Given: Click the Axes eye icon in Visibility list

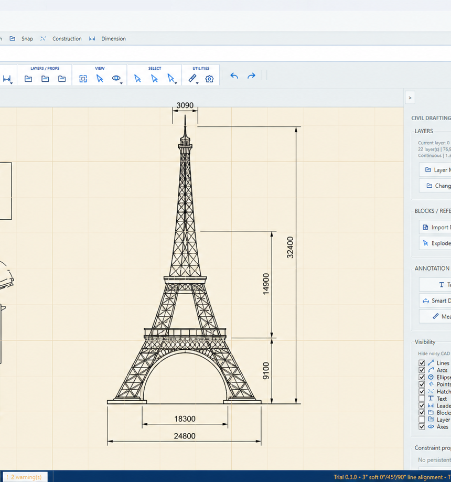Looking at the screenshot, I should pyautogui.click(x=431, y=427).
